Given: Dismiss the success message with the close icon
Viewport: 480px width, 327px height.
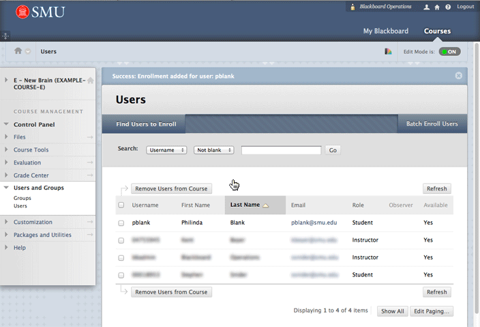Looking at the screenshot, I should coord(458,76).
